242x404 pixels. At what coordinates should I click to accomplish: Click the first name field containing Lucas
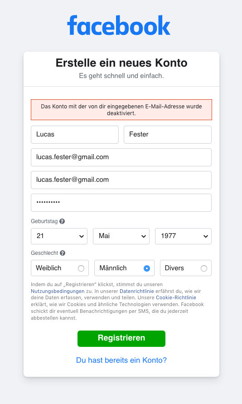(x=75, y=135)
